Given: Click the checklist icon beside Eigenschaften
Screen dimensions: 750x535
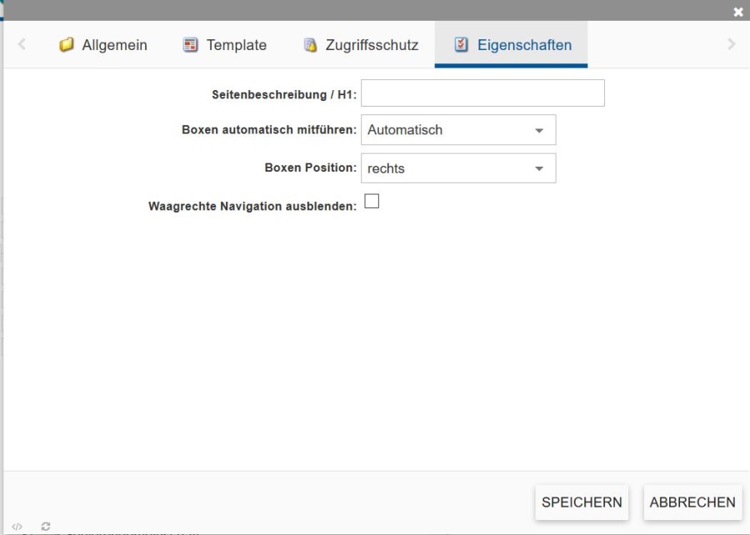Looking at the screenshot, I should coord(461,45).
